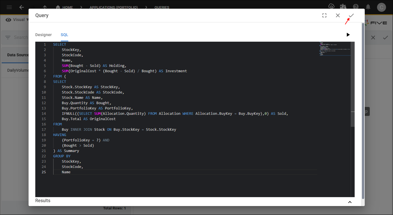Select the SQL tab
Viewport: 393px width, 215px height.
coord(64,35)
